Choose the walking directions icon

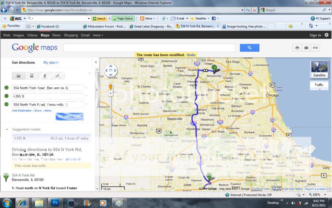tap(44, 76)
